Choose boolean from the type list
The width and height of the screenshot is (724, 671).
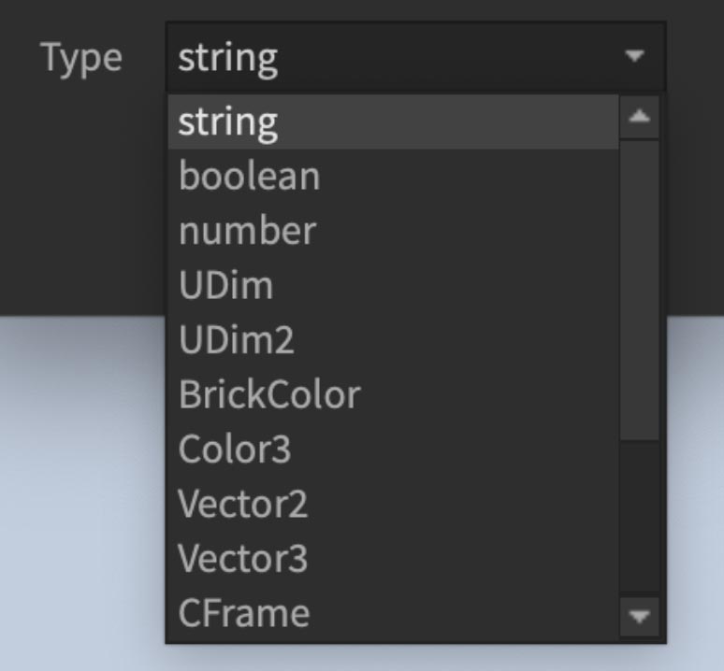(394, 177)
